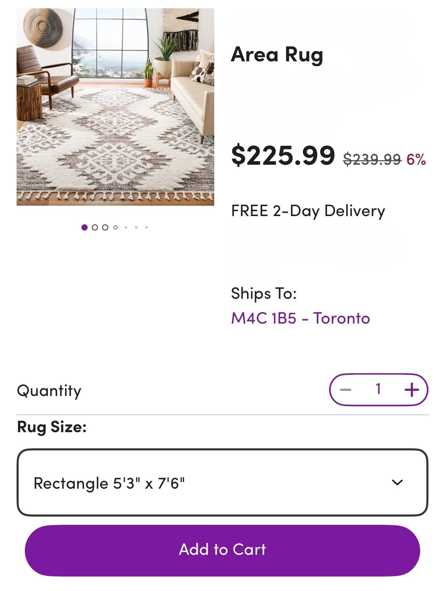The image size is (445, 591).
Task: Click the Area Rug product title
Action: 277,54
